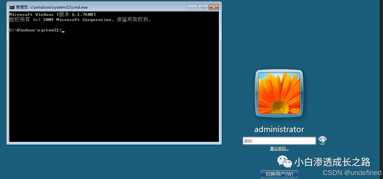Click the password input field
The width and height of the screenshot is (383, 179).
click(x=279, y=141)
